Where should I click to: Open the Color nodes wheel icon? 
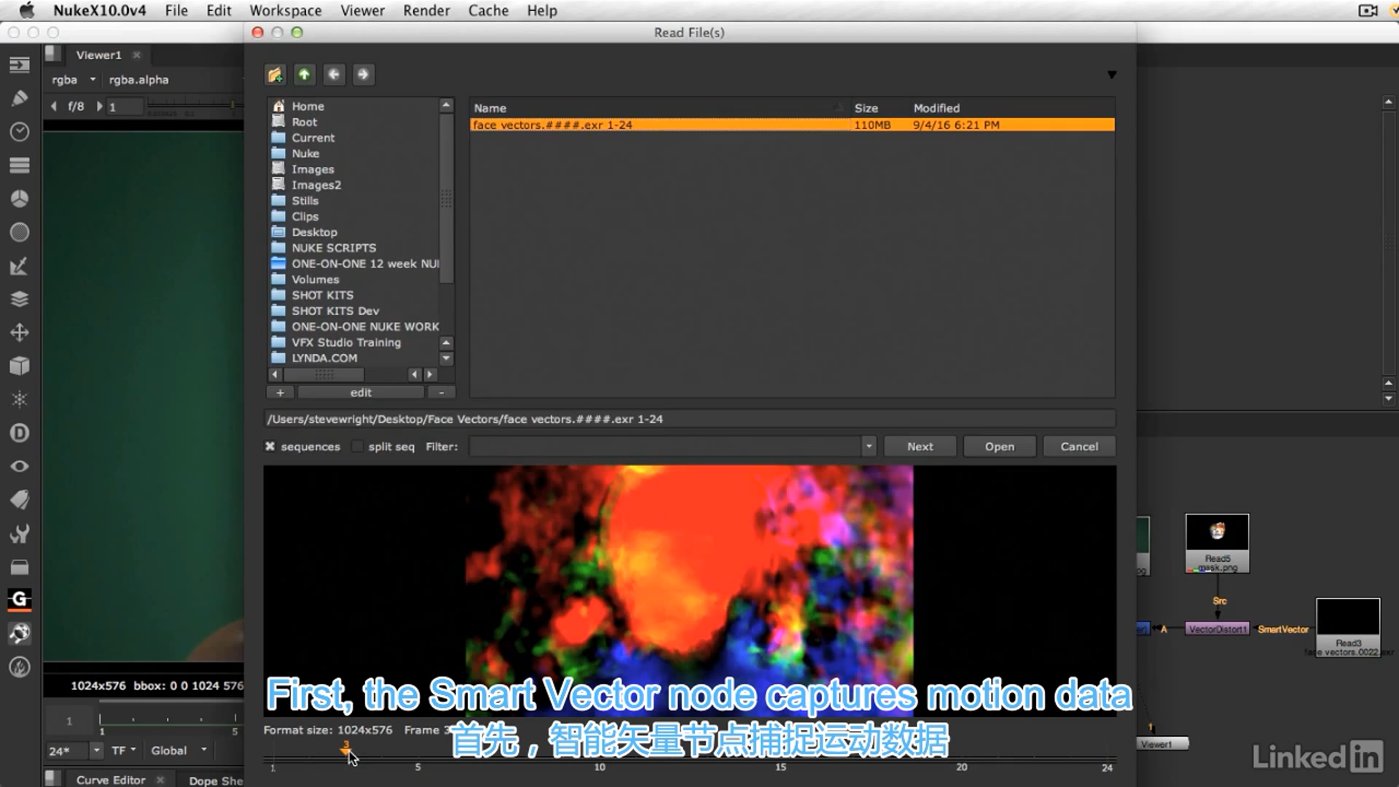20,199
